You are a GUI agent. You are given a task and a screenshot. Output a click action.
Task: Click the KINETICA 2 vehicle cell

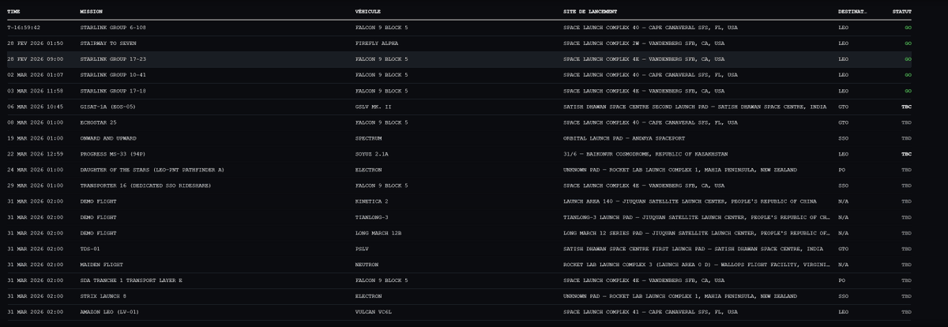tap(372, 201)
